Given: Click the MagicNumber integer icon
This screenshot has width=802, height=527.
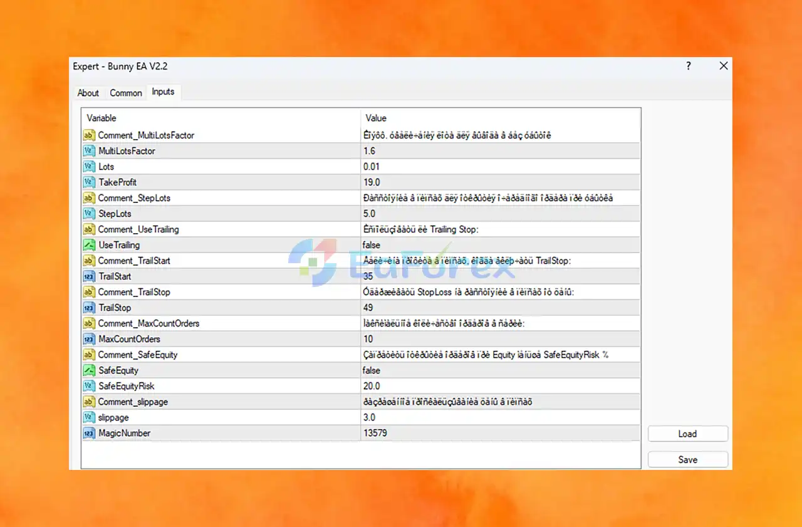Looking at the screenshot, I should [88, 433].
